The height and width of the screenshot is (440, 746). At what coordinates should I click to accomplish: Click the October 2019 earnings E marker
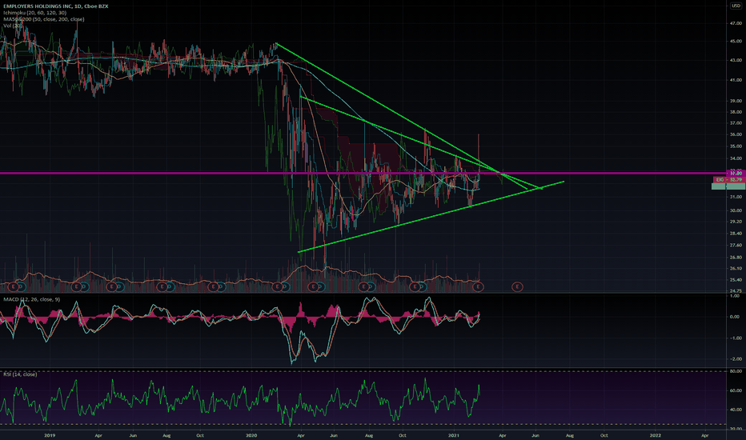coord(213,287)
